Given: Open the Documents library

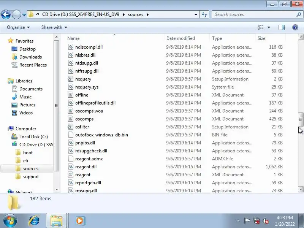Looking at the screenshot, I should pos(31,89).
